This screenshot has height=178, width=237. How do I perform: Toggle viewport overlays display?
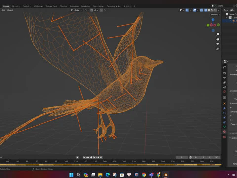(x=195, y=10)
